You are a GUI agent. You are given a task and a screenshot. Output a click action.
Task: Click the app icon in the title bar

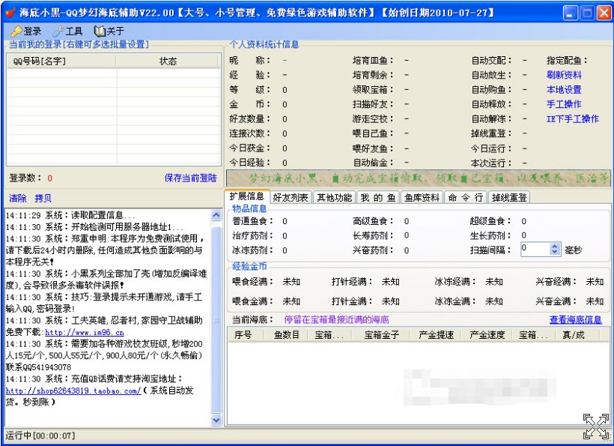point(10,13)
